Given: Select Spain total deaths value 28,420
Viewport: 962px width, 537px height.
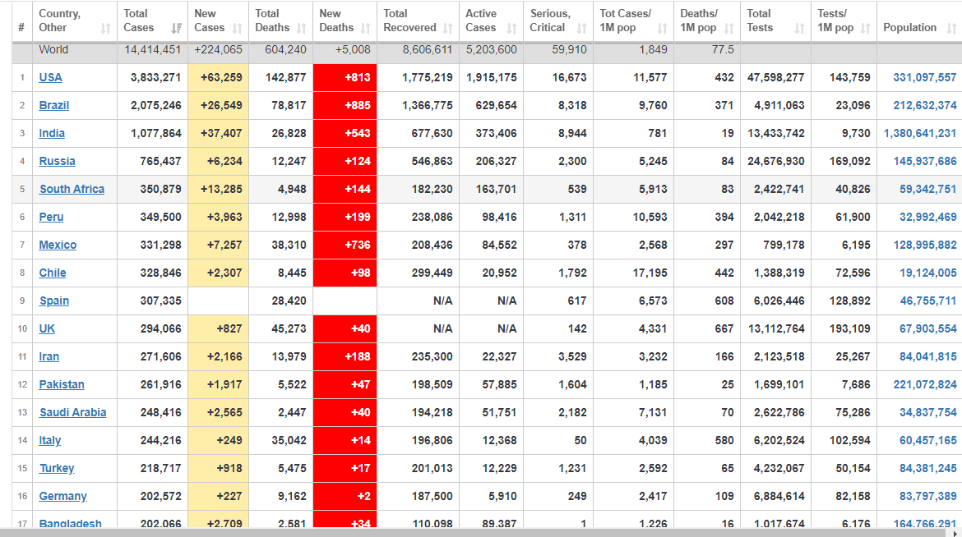Looking at the screenshot, I should [x=289, y=301].
